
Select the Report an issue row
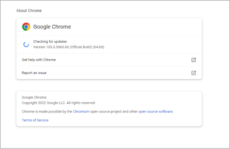(34, 73)
